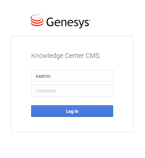Screen dimensions: 145x158
Task: Click the Log In label text
Action: point(72,111)
